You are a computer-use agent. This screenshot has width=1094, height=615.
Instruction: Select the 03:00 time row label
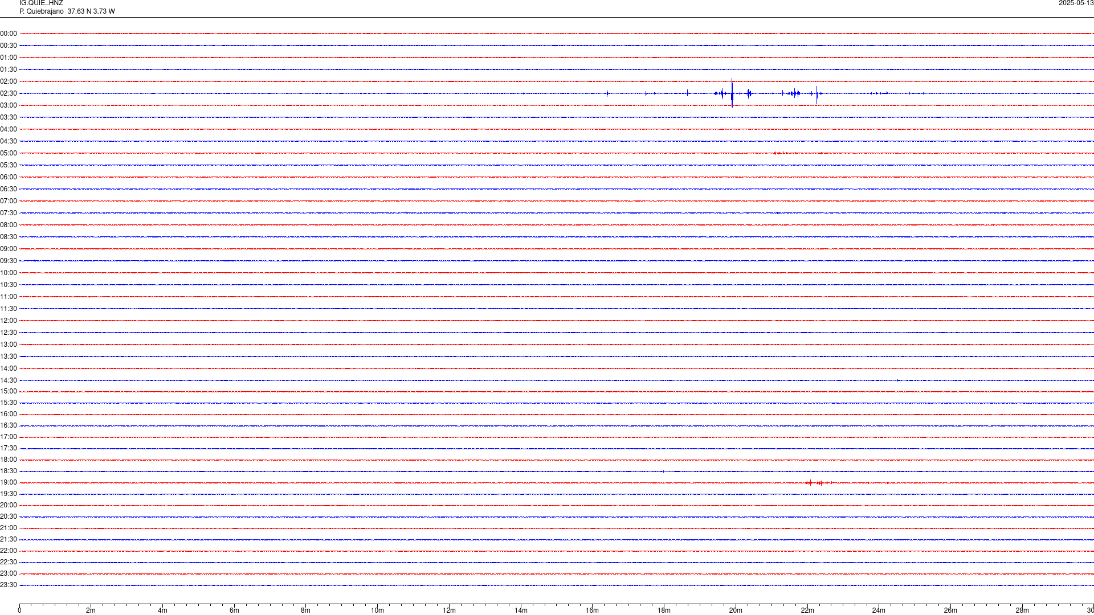coord(9,105)
